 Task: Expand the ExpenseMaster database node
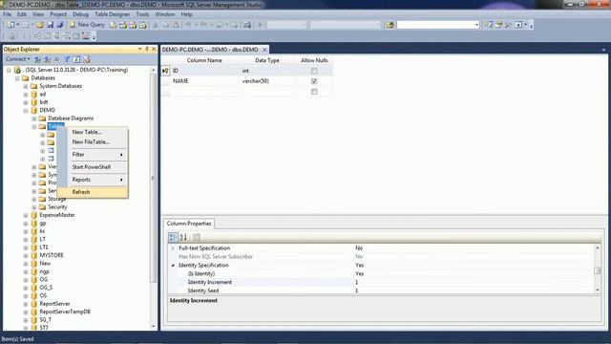pos(26,215)
